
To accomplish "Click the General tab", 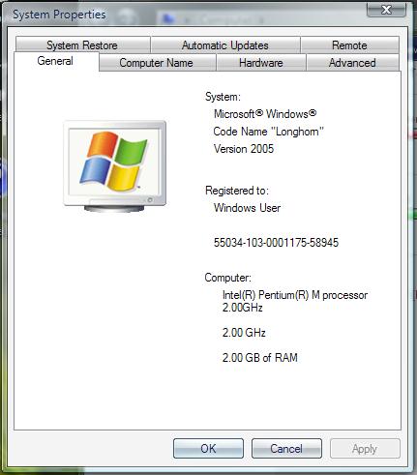I will (55, 61).
